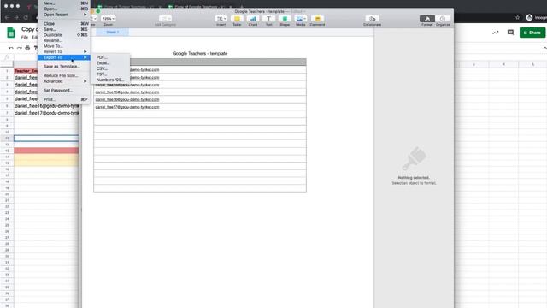547x308 pixels.
Task: Select the Organize inspector button
Action: click(x=443, y=19)
